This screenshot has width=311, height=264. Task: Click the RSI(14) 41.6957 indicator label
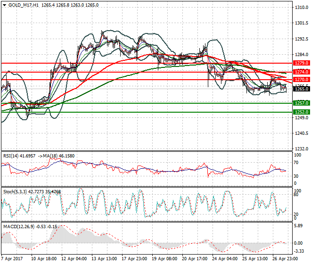(x=19, y=156)
